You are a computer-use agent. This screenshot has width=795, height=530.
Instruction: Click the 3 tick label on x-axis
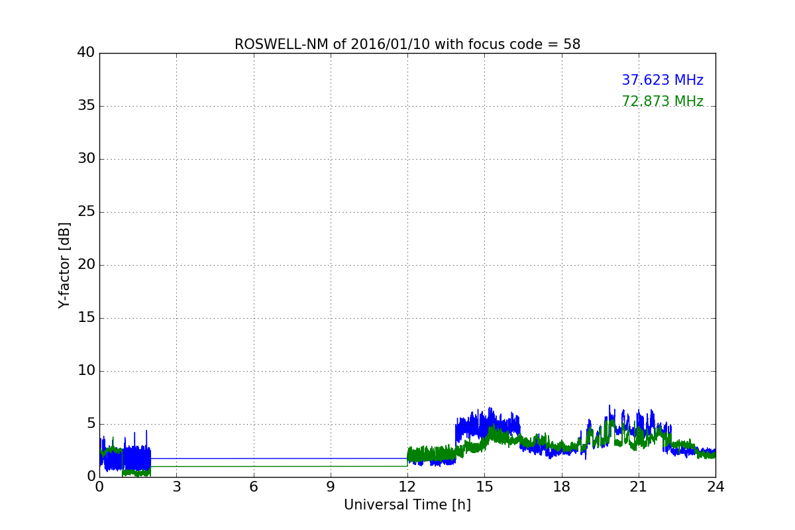[x=176, y=487]
